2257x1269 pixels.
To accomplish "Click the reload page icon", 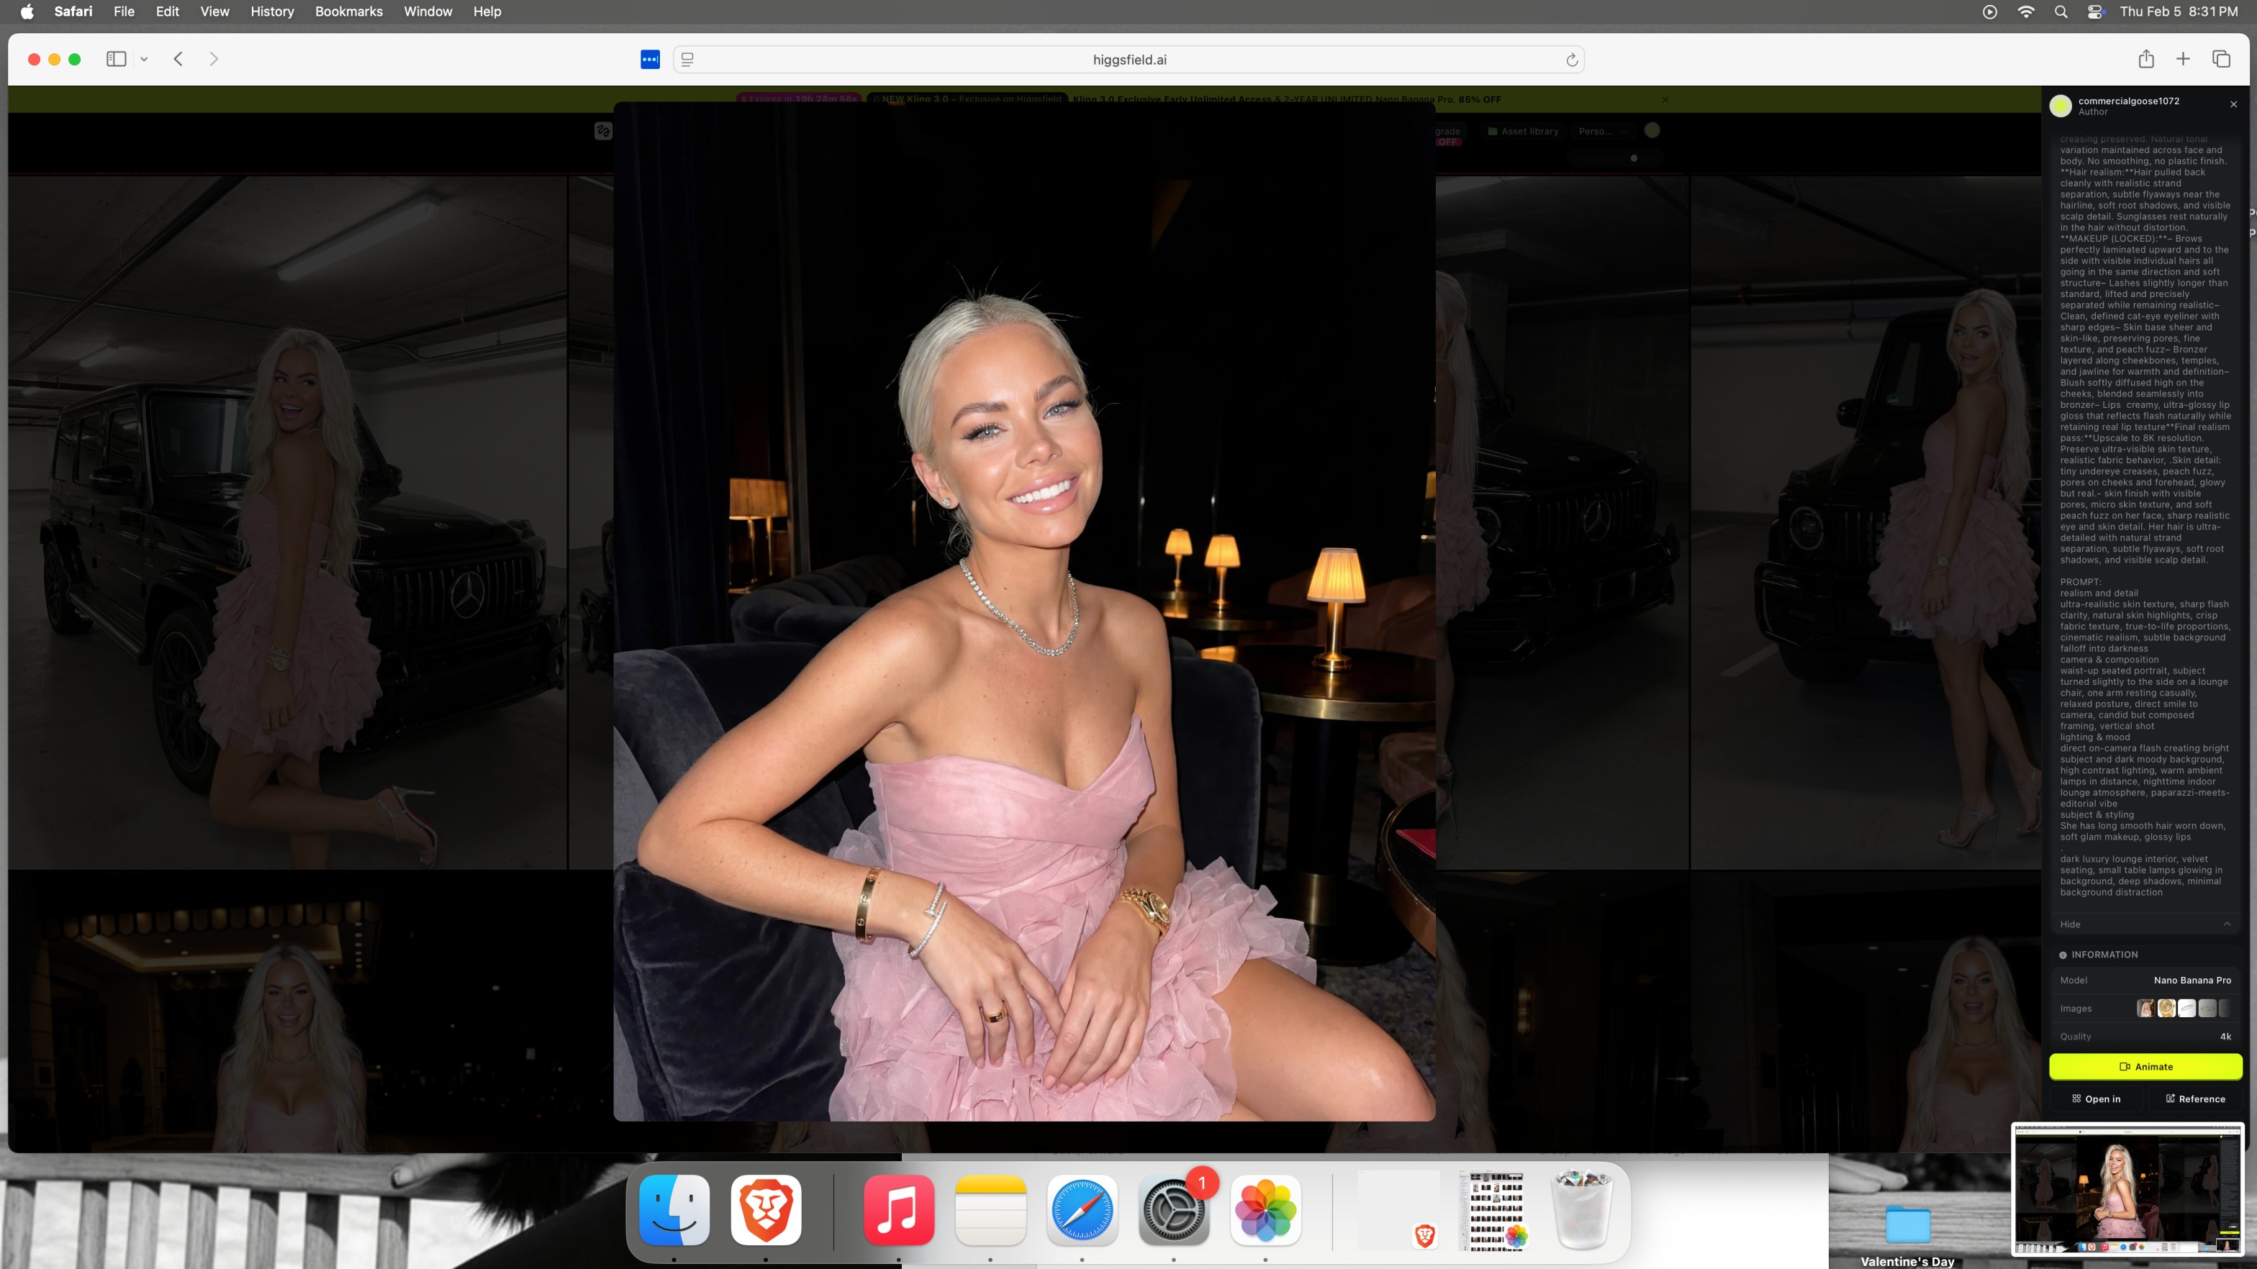I will coord(1572,60).
